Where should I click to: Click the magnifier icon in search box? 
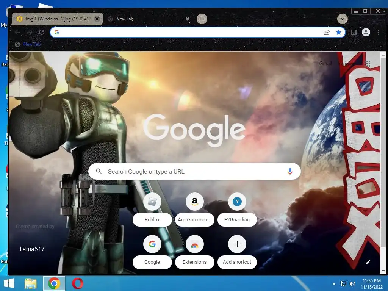(99, 171)
